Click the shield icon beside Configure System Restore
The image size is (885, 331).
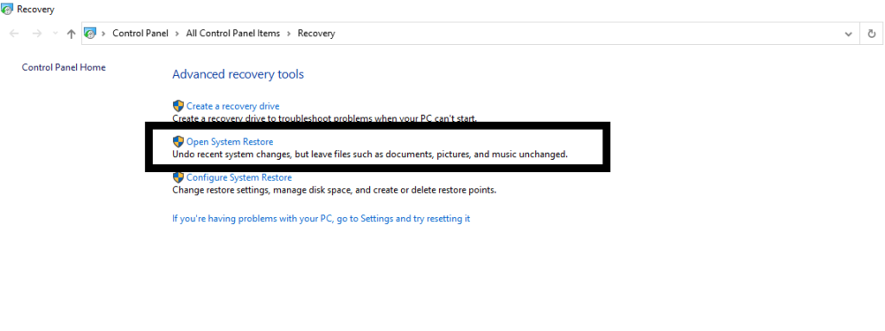pyautogui.click(x=178, y=177)
